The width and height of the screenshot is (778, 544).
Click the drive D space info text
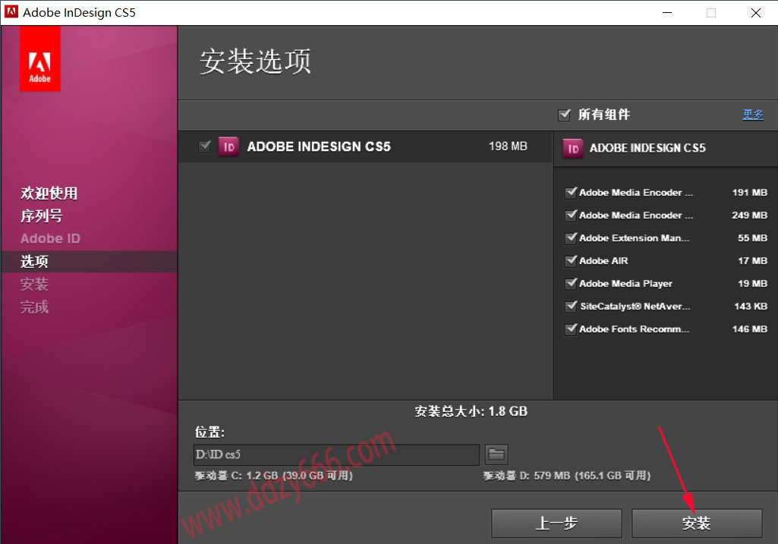pos(567,476)
